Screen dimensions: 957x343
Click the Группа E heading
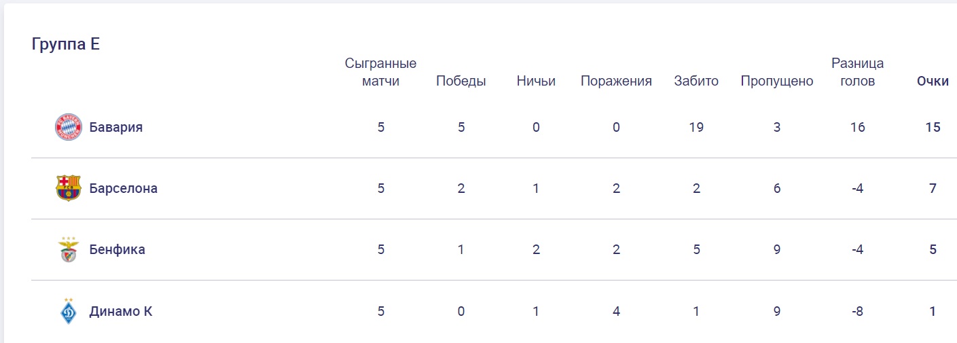click(66, 44)
